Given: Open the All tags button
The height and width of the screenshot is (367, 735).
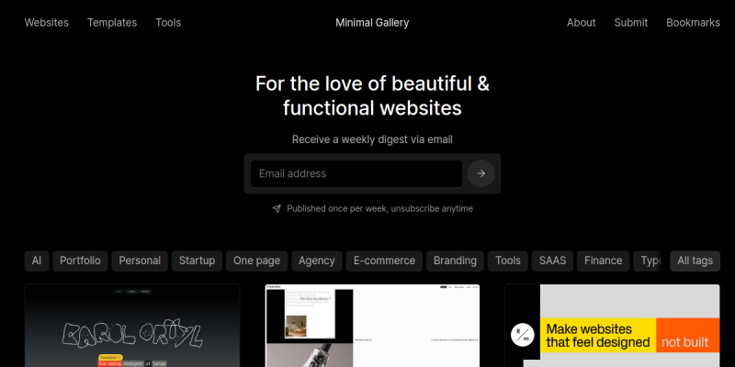Looking at the screenshot, I should (695, 261).
